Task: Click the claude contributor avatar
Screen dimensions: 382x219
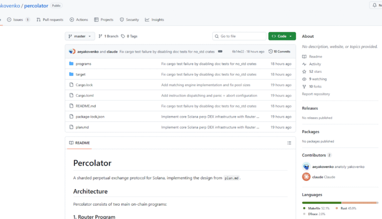Action: coord(306,177)
